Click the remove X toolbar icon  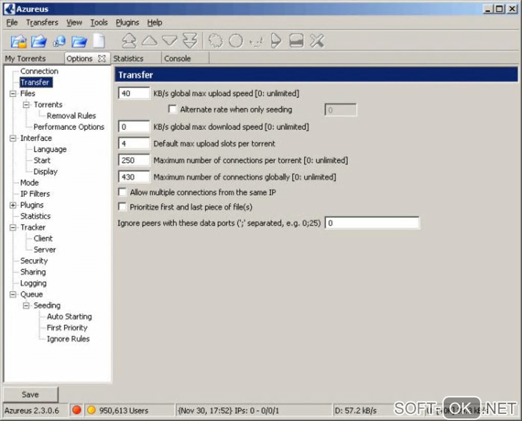(x=317, y=41)
